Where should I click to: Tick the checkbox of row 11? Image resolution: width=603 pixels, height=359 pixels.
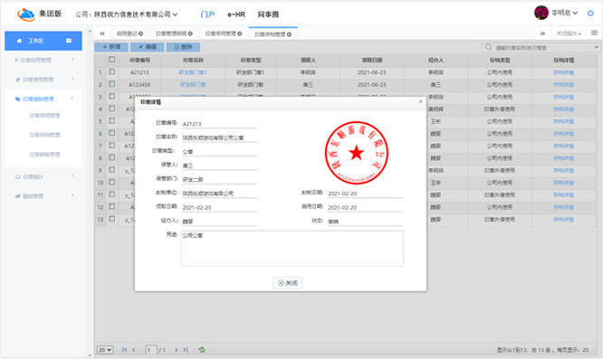[112, 194]
